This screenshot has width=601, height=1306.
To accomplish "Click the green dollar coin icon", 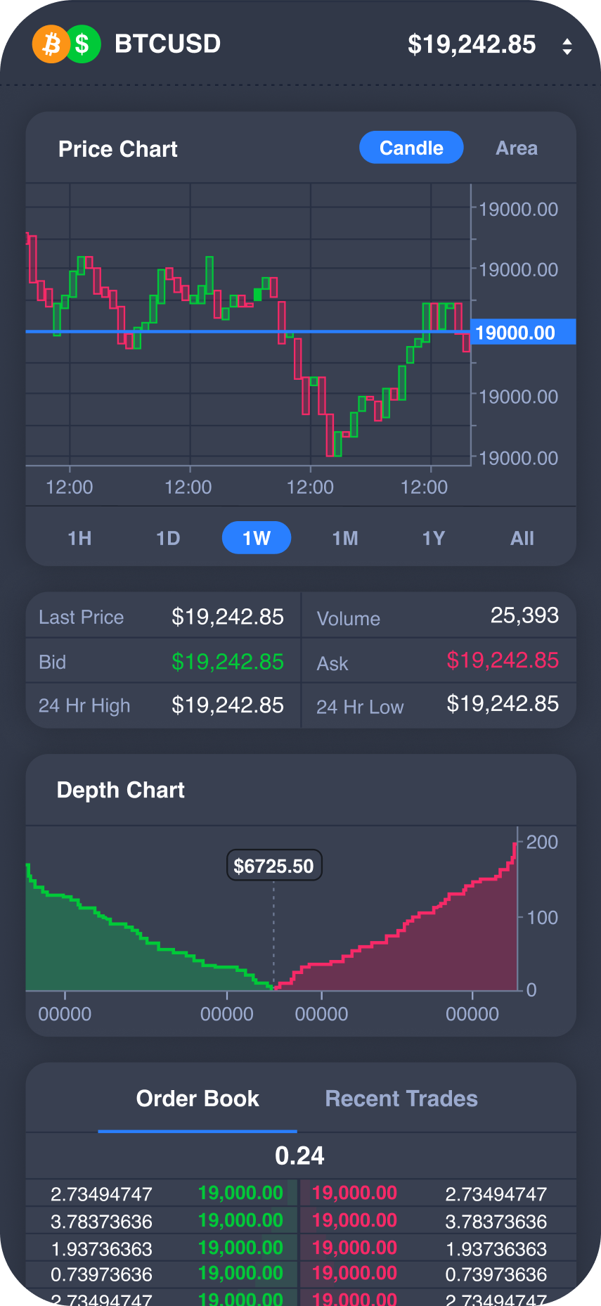I will pos(83,44).
